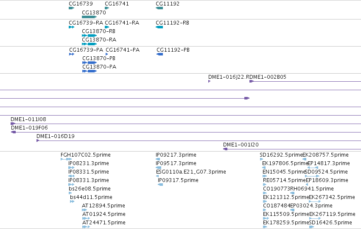Select the CG16741 gene glyph
Image resolution: width=361 pixels, height=229 pixels.
[107, 8]
